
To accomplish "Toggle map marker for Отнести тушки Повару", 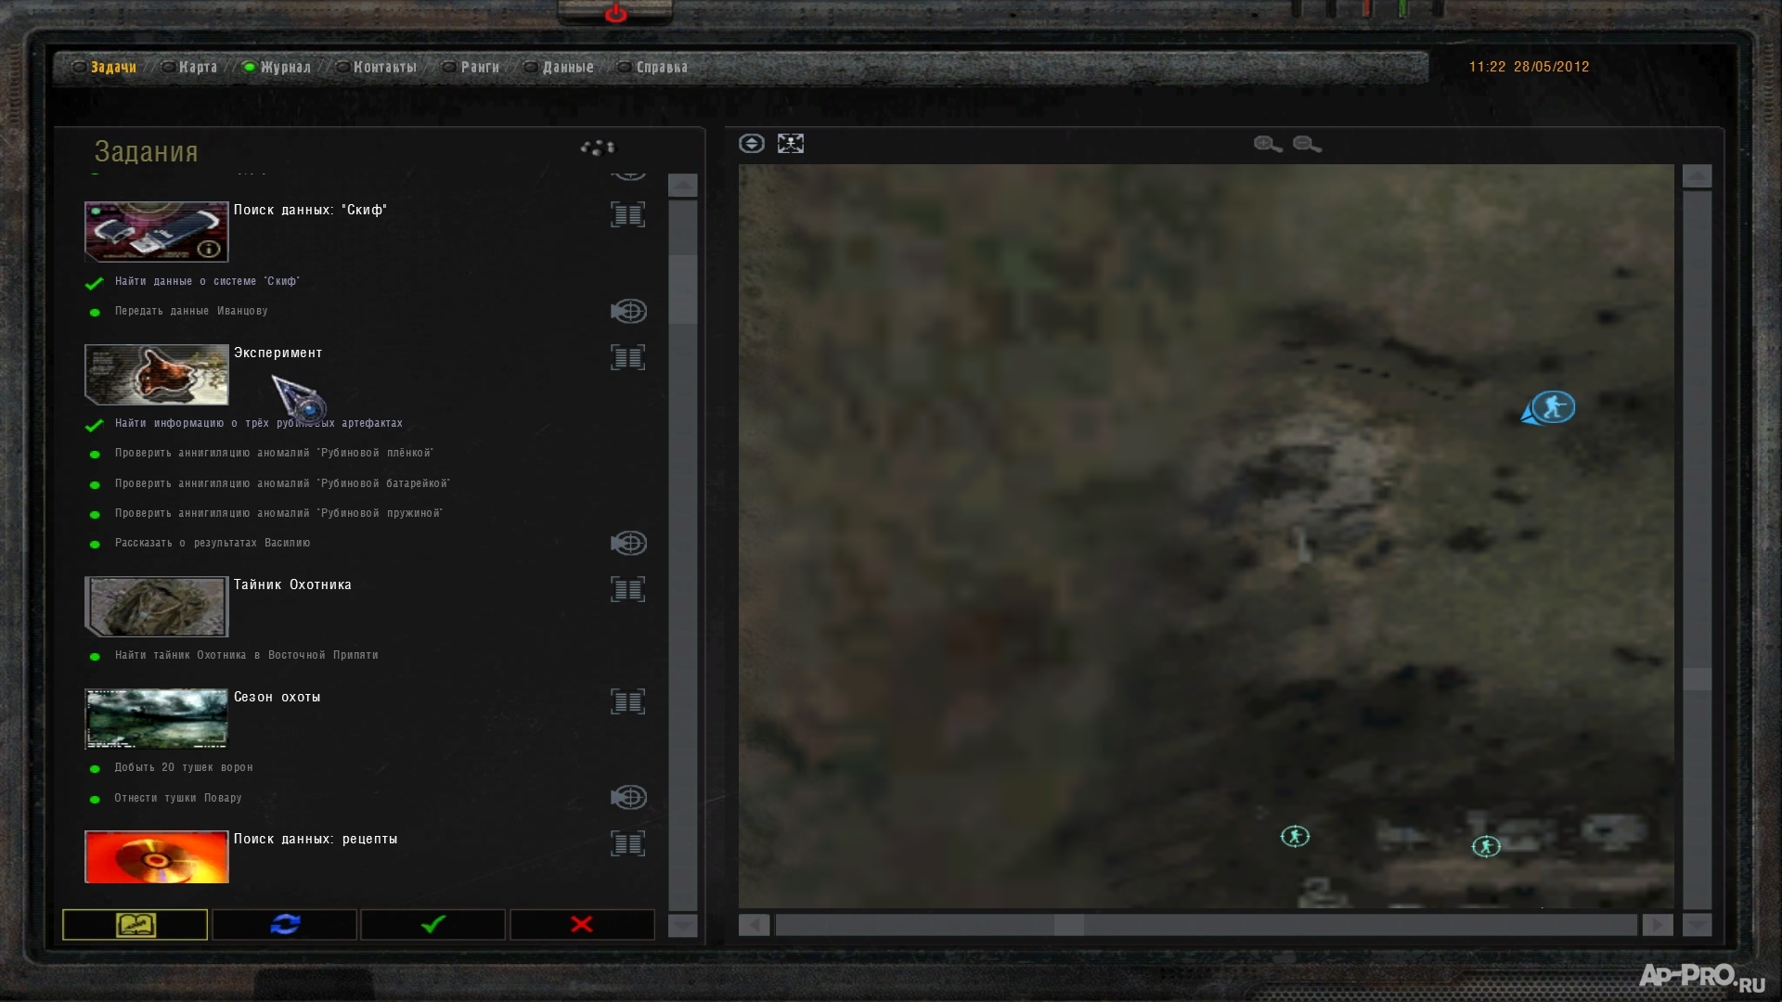I will (x=628, y=797).
